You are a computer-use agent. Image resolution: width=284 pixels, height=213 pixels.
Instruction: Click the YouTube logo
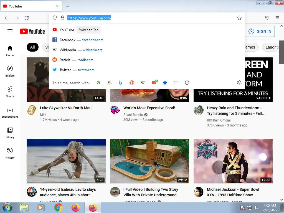32,31
